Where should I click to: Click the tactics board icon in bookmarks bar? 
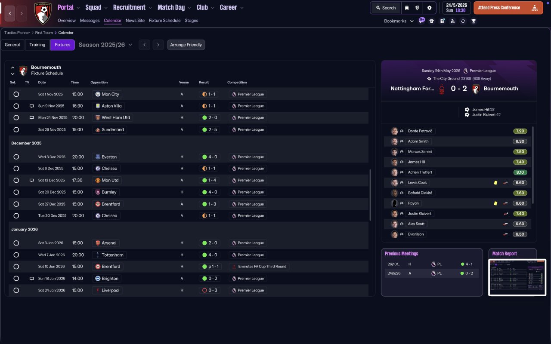click(x=442, y=21)
